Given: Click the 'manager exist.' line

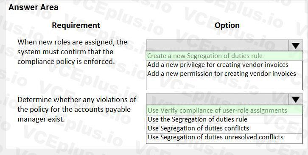Looking at the screenshot, I should coord(41,119).
